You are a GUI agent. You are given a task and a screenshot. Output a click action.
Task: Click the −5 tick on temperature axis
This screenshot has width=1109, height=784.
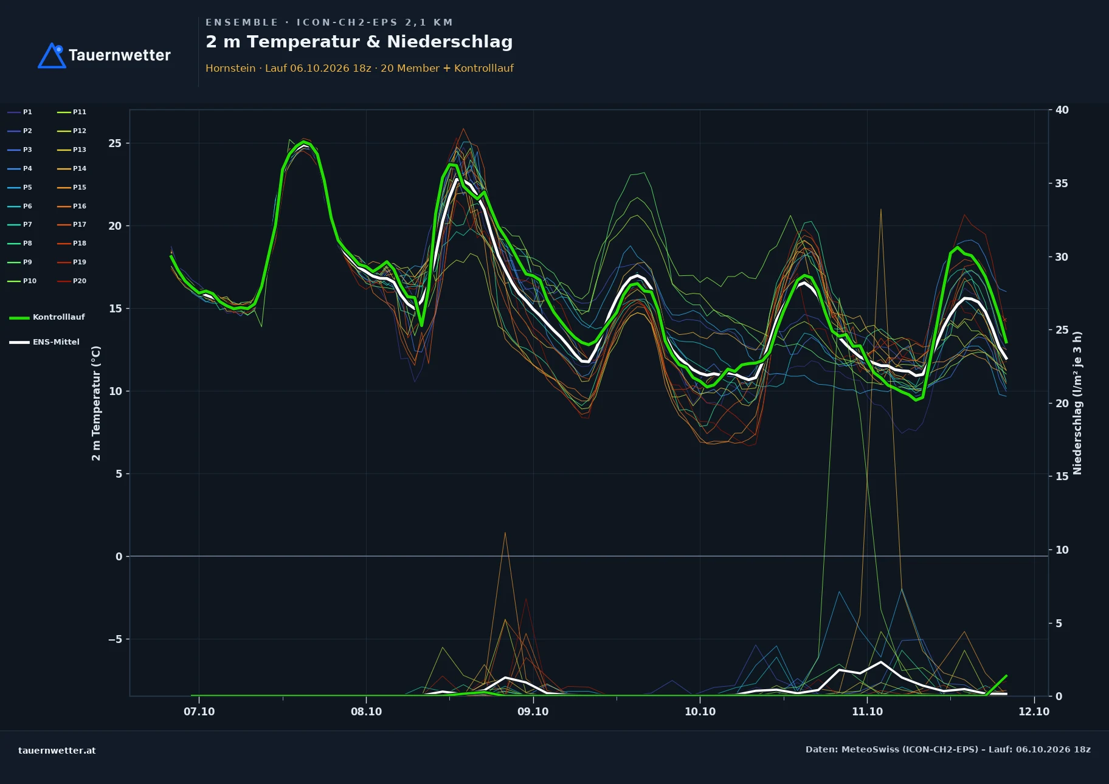(115, 639)
